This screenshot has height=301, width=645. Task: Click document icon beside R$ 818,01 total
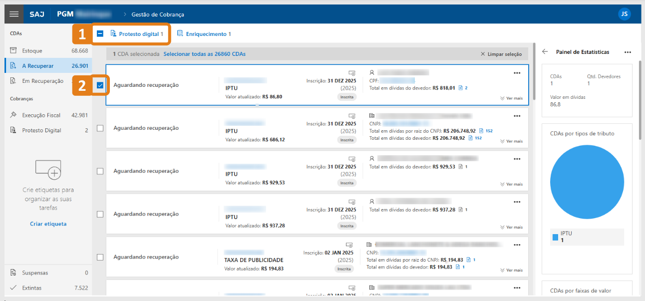point(460,88)
